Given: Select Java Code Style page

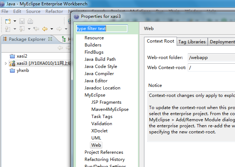Looking at the screenshot, I should coord(101,67).
